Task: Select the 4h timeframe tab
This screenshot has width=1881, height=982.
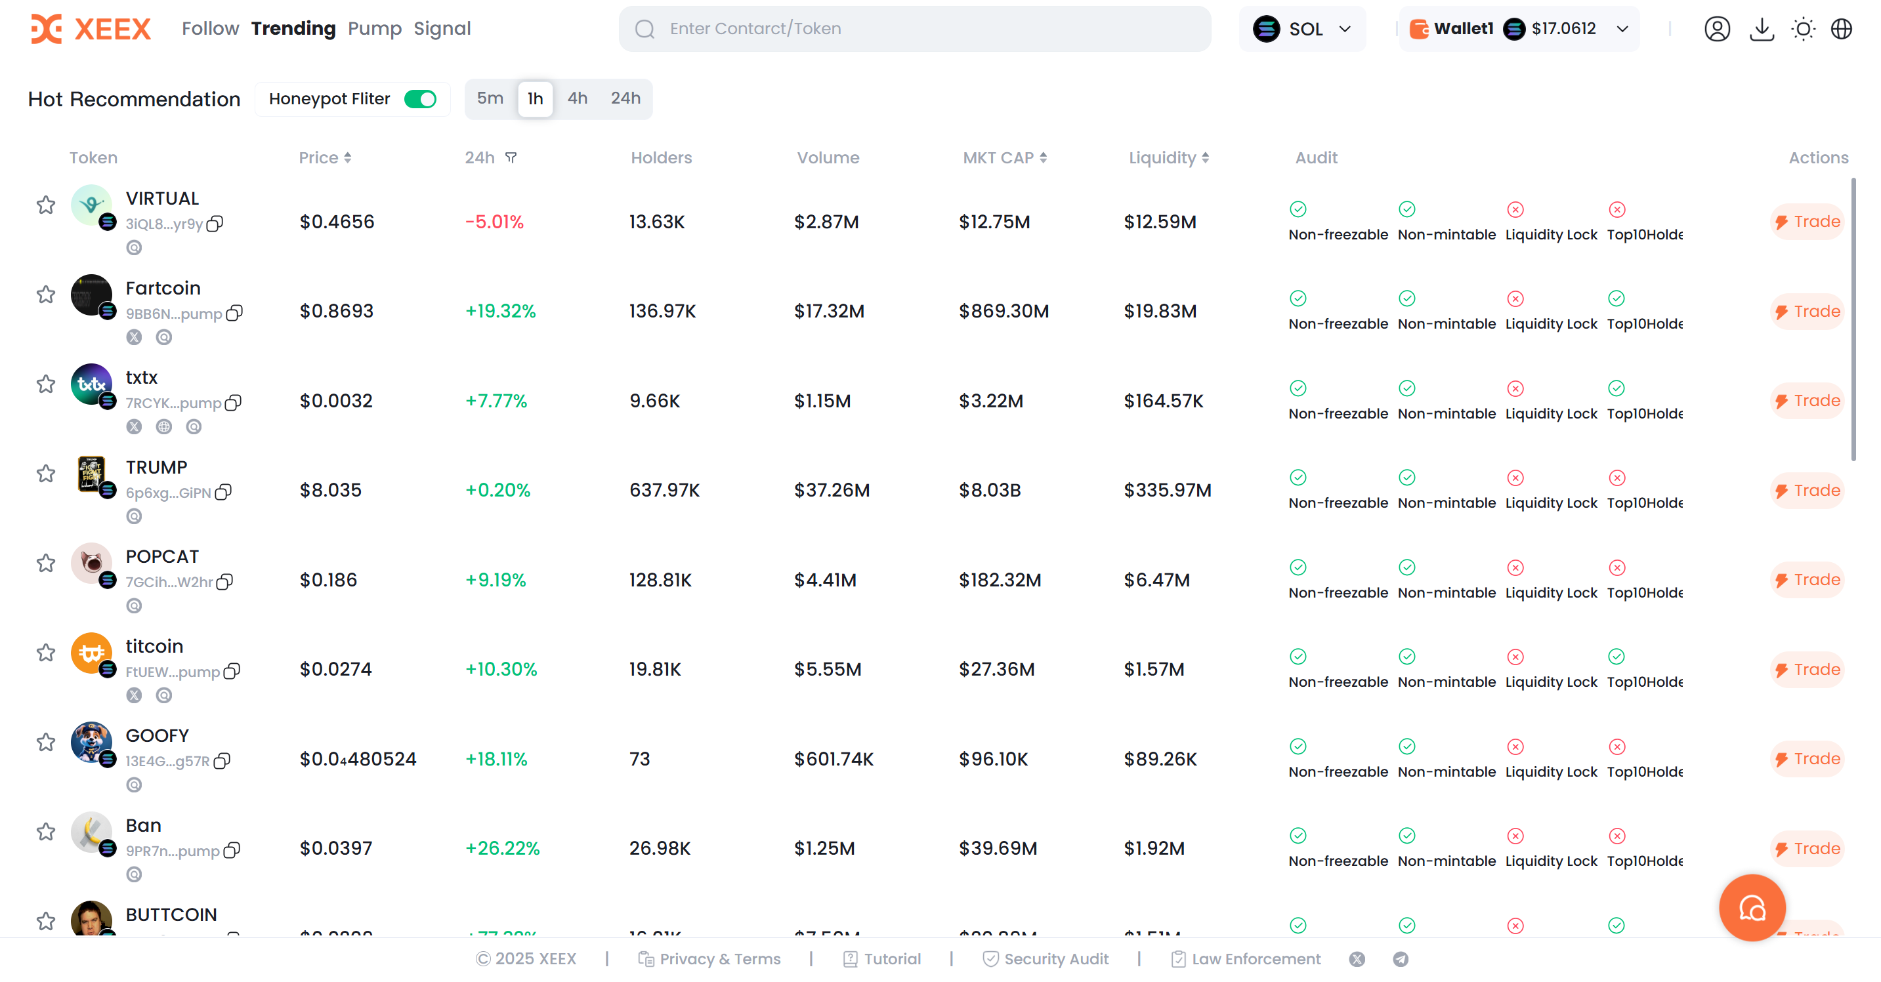Action: point(577,98)
